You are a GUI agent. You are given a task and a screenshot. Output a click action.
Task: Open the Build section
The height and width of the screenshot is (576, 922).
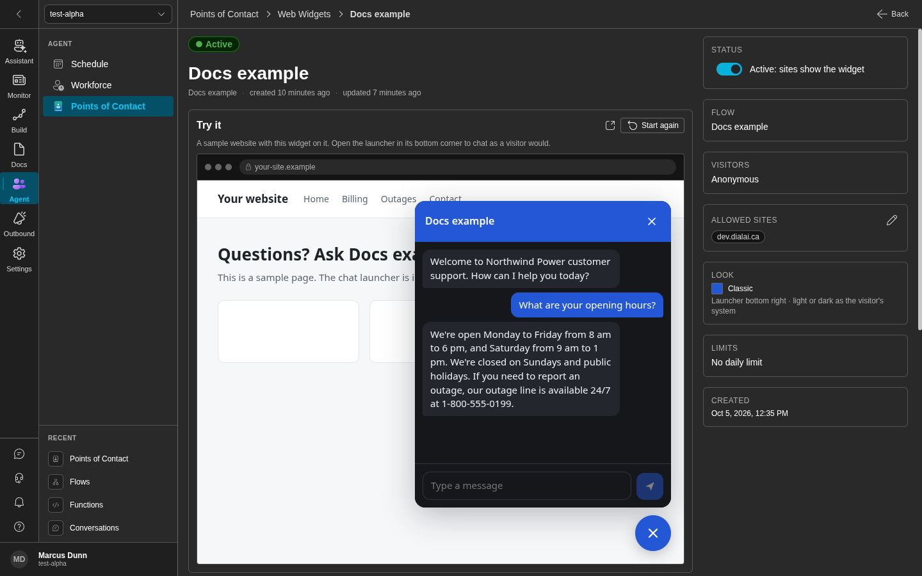pos(19,120)
